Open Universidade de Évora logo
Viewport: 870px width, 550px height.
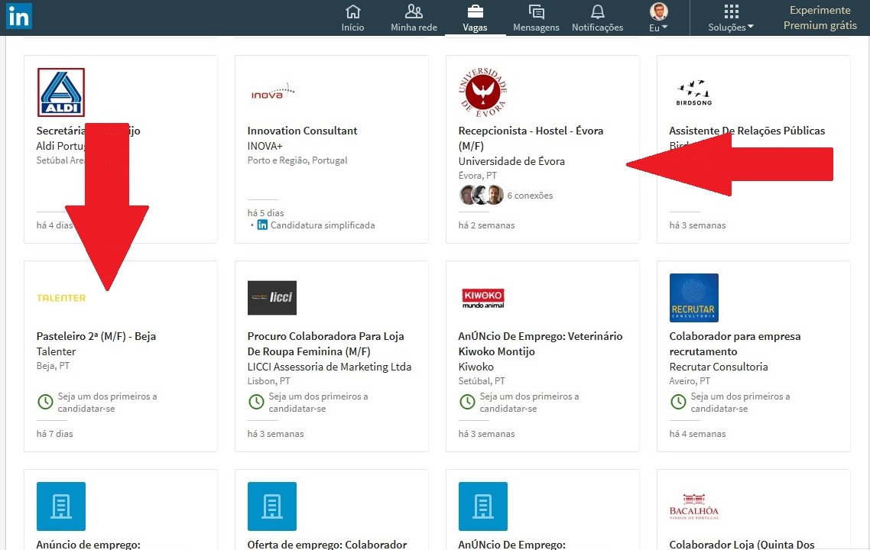pos(483,92)
